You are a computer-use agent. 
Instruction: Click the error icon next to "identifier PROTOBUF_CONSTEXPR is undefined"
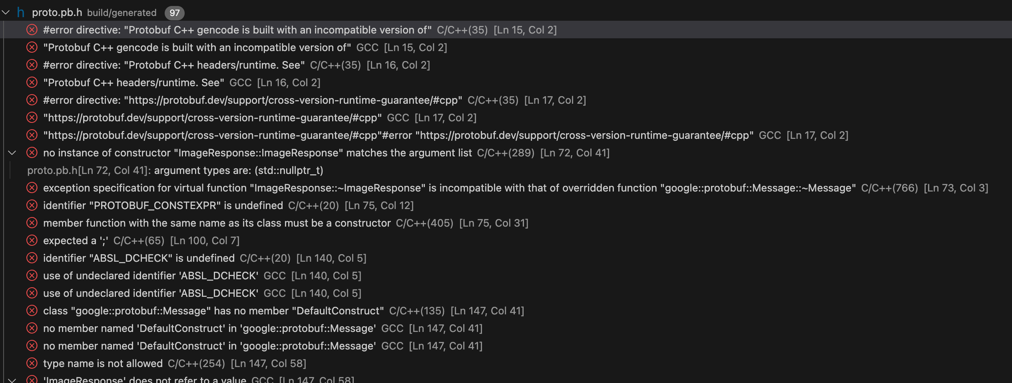(32, 205)
